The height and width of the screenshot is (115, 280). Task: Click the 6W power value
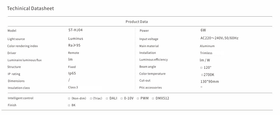[203, 30]
